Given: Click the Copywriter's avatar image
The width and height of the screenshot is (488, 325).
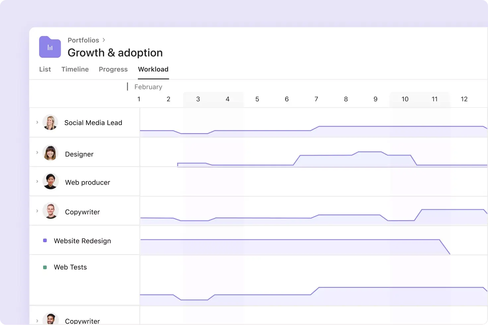Looking at the screenshot, I should [x=50, y=211].
